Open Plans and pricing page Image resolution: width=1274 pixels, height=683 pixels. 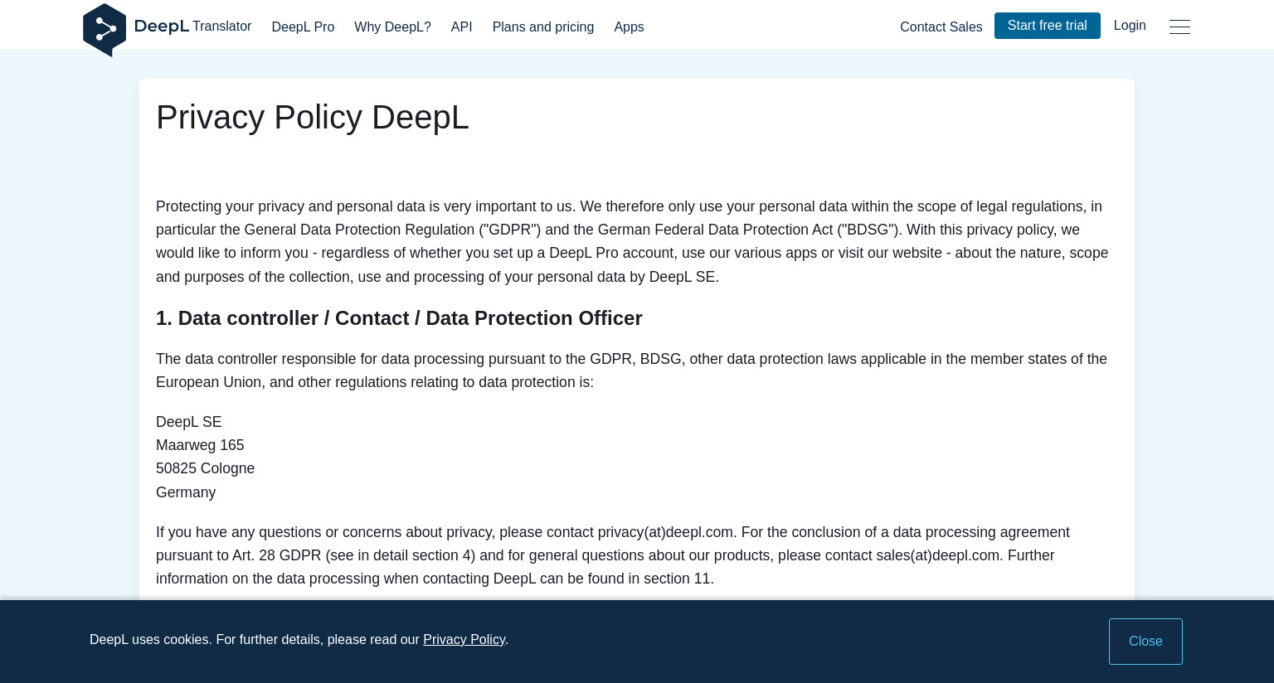pos(543,27)
